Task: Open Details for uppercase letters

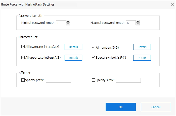Action: pos(73,58)
